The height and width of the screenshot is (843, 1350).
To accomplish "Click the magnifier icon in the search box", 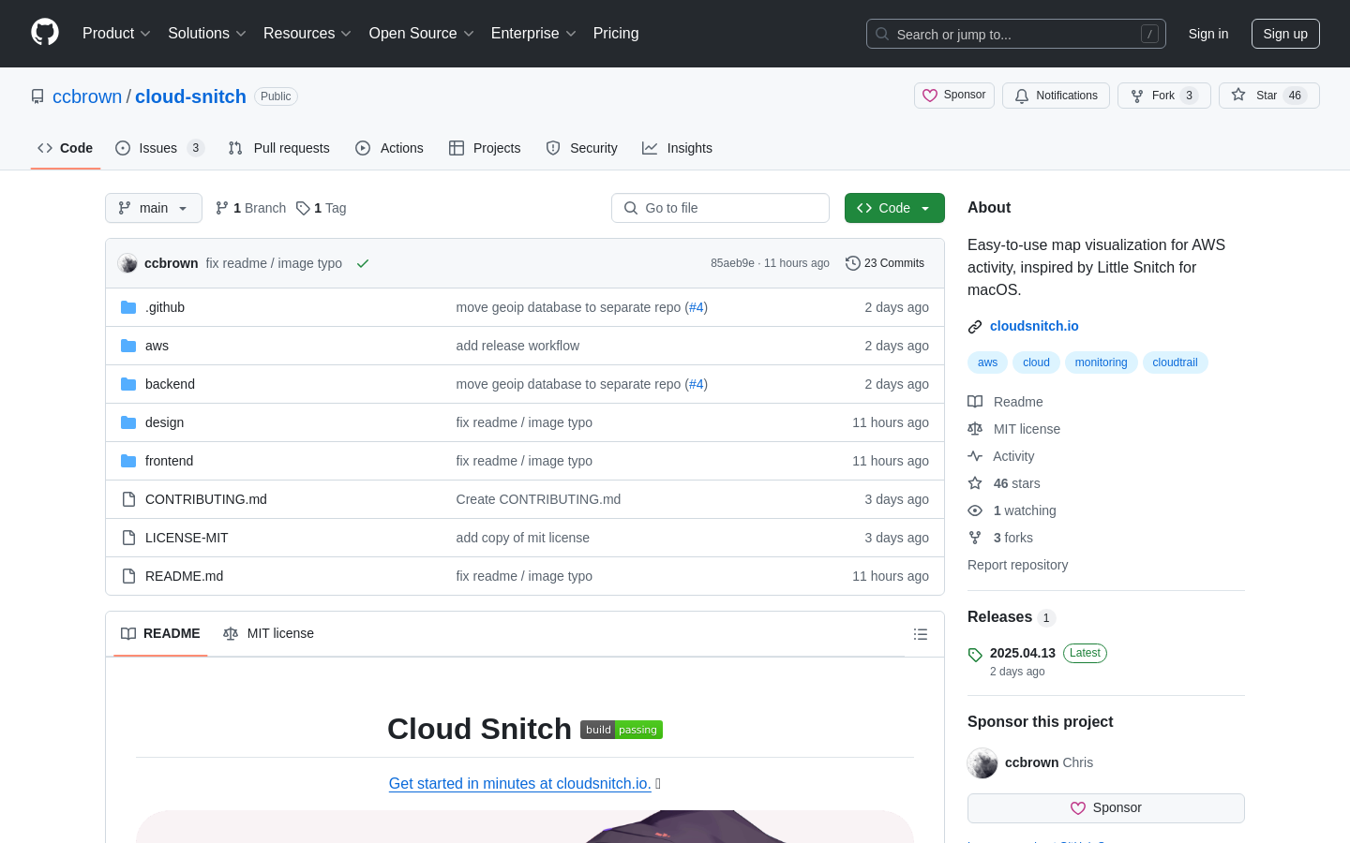I will 882,34.
